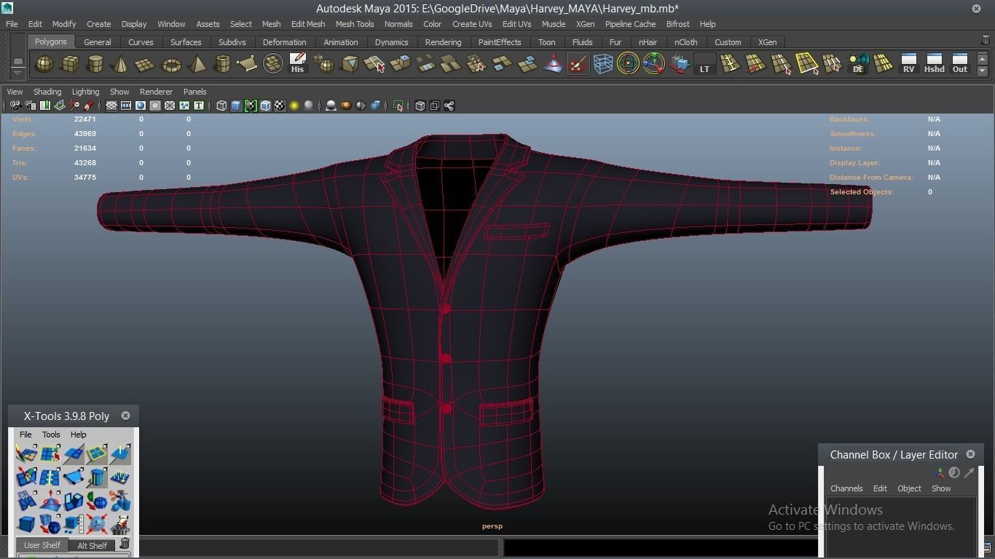
Task: Click the yellow-outlined plane shelf icon
Action: tap(807, 64)
